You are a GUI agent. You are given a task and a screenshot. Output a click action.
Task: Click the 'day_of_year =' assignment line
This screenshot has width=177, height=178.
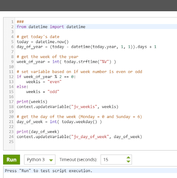tap(86, 47)
